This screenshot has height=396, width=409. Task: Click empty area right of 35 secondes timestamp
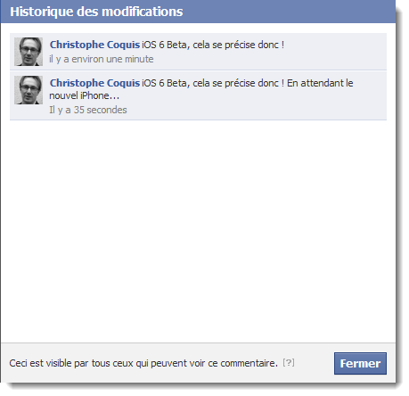point(256,110)
